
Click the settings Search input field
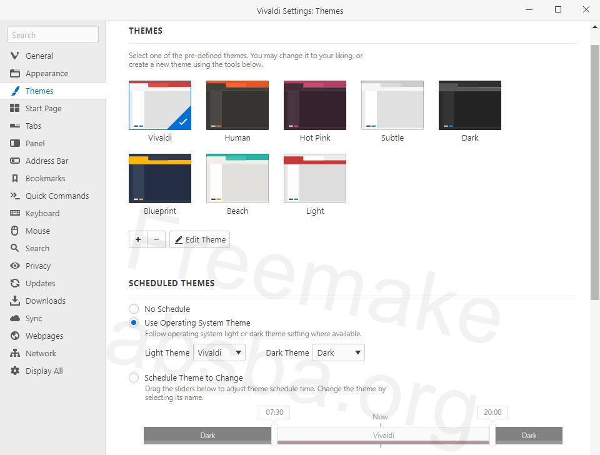[52, 35]
